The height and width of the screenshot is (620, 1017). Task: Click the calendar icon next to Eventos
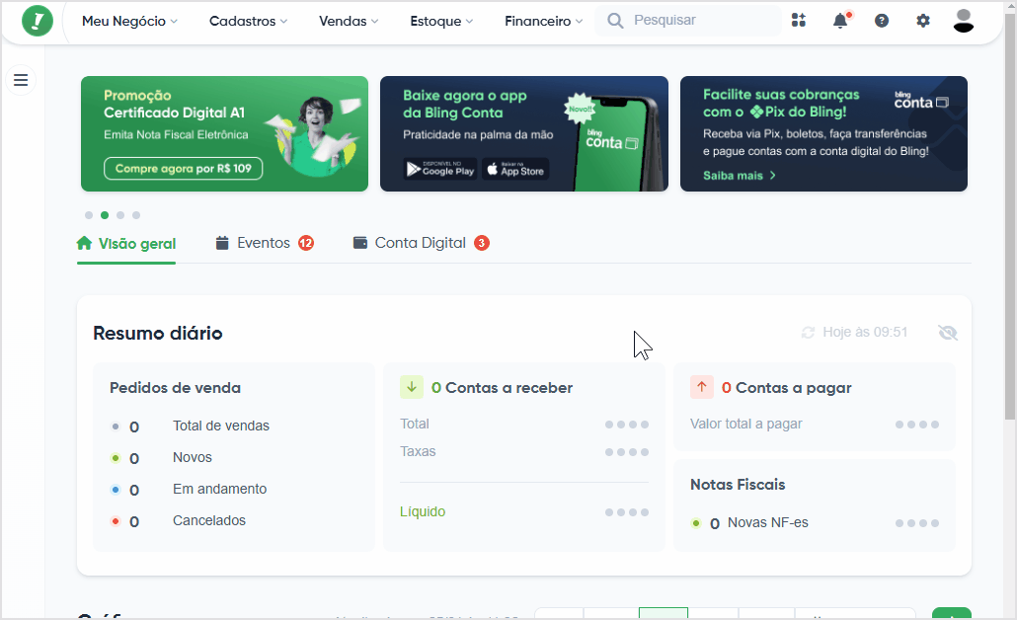coord(222,243)
